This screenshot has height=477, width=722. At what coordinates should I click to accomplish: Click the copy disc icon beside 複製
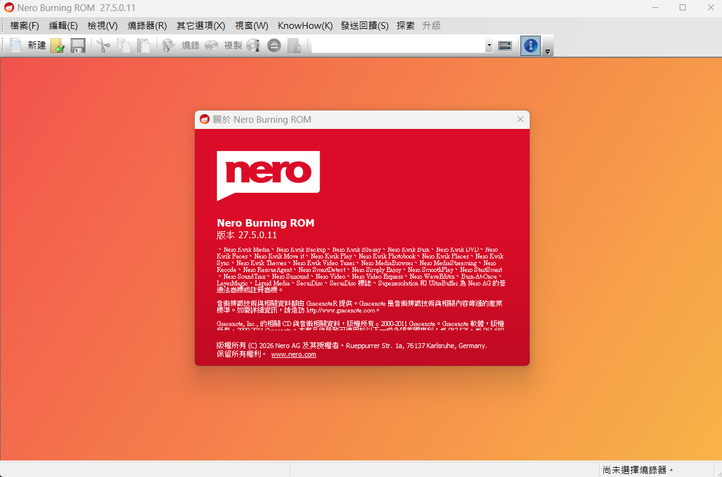tap(211, 45)
